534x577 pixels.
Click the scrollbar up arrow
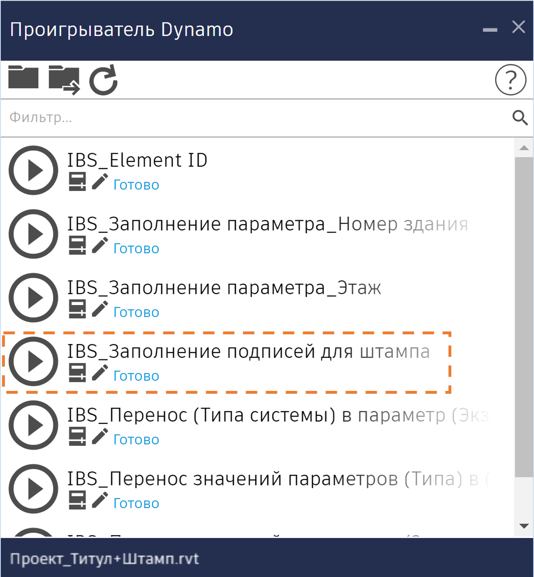[524, 148]
